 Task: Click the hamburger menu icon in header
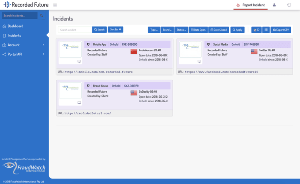tap(55, 5)
